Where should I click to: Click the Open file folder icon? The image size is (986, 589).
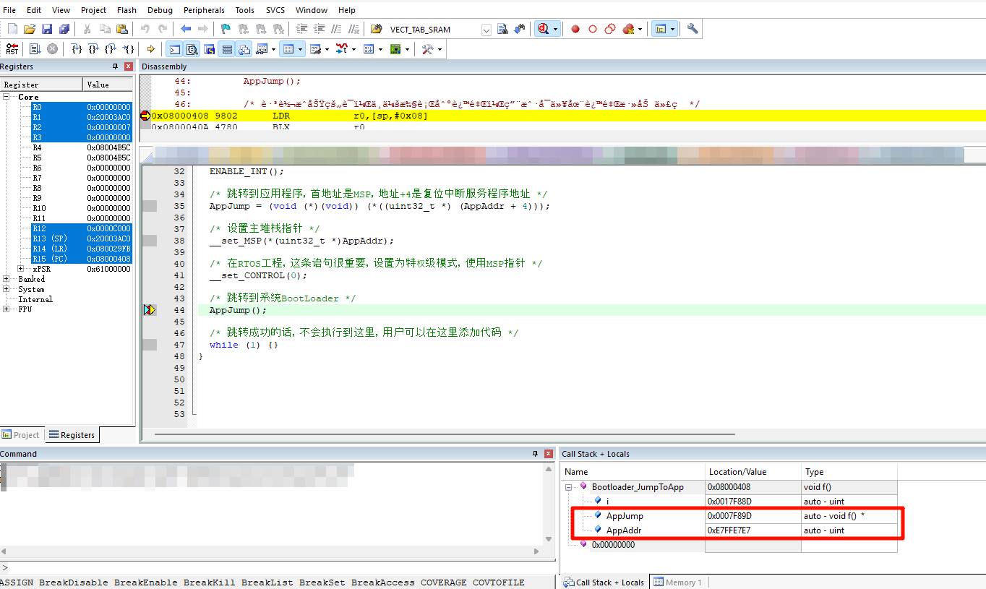point(30,29)
